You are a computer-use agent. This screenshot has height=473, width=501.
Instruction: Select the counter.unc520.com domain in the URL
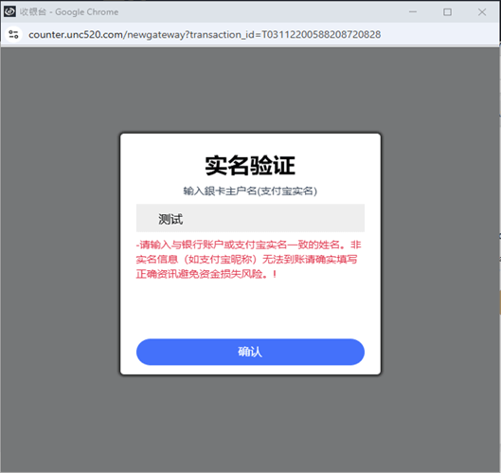point(76,34)
